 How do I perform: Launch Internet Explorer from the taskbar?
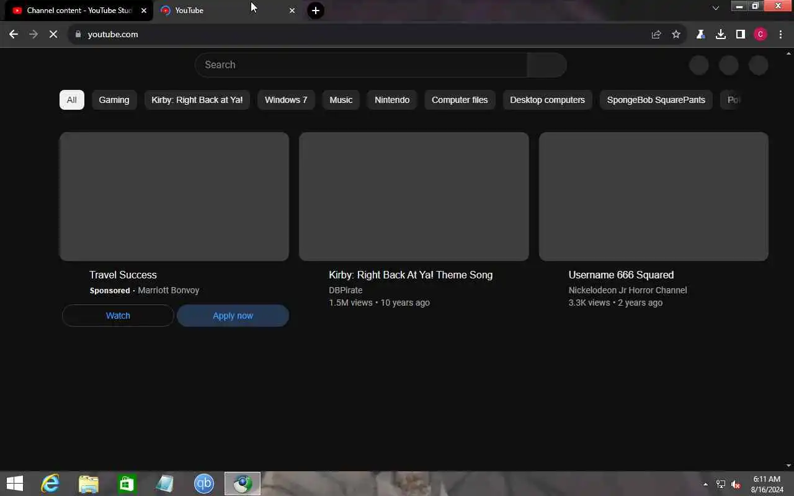[50, 484]
